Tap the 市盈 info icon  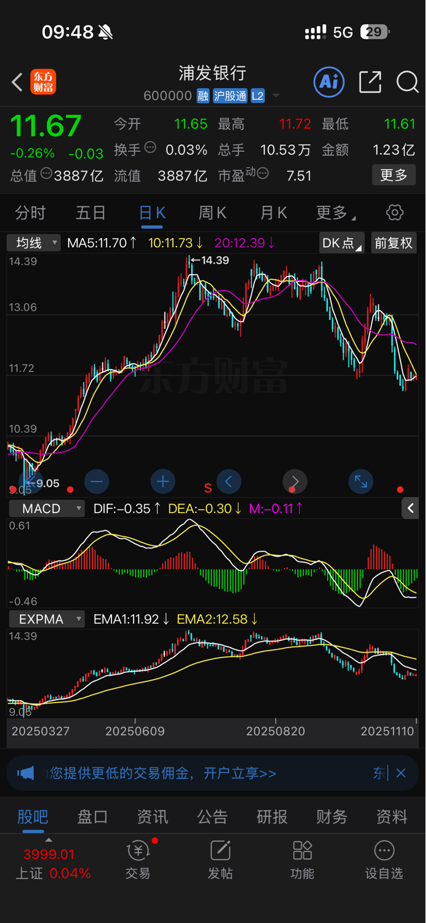[x=263, y=174]
